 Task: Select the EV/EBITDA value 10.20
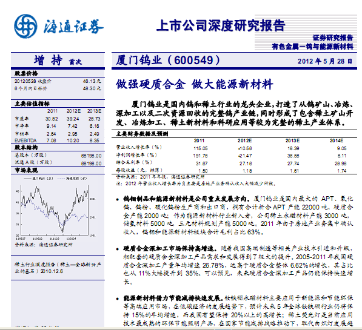73,140
